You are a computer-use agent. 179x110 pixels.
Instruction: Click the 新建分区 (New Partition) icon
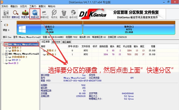click(x=45, y=14)
